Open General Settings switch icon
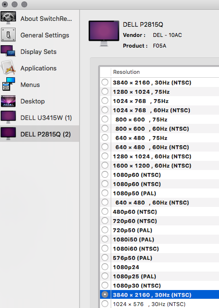Screen dimensions: 219x308 (8, 35)
